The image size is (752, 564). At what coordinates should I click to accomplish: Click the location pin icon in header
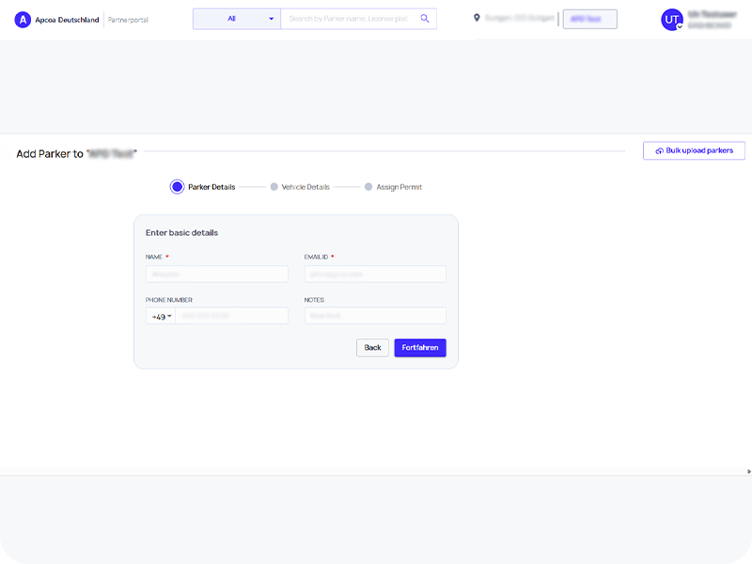pos(477,18)
